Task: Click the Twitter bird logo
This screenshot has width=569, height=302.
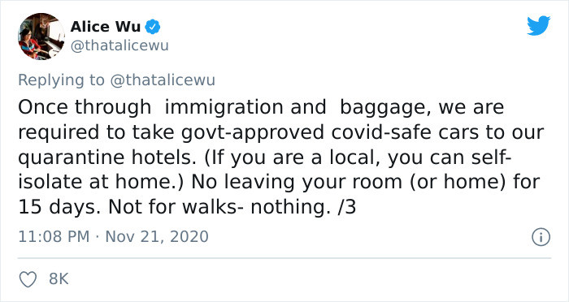Action: click(539, 26)
